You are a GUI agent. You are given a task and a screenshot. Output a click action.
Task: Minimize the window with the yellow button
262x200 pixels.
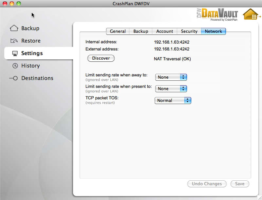click(12, 4)
